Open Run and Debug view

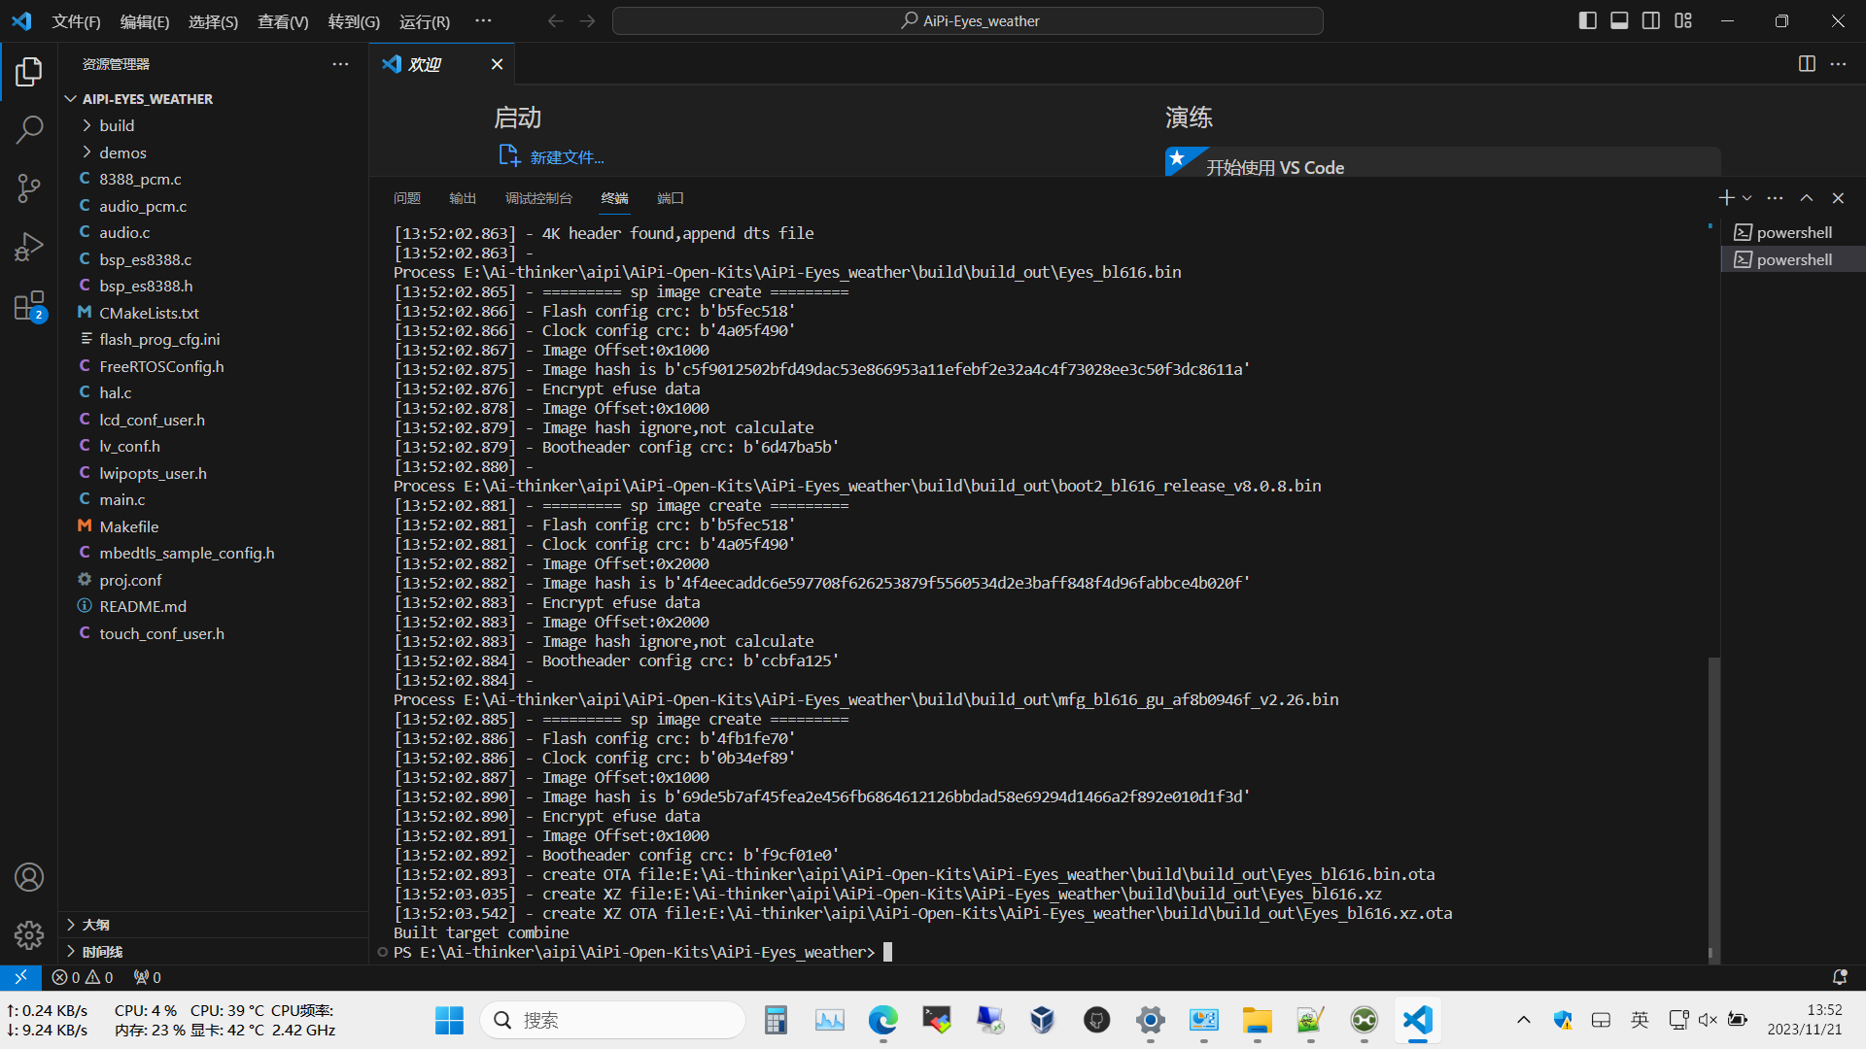click(x=29, y=247)
